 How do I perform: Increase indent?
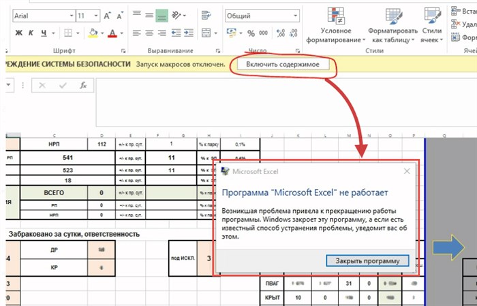coord(189,33)
